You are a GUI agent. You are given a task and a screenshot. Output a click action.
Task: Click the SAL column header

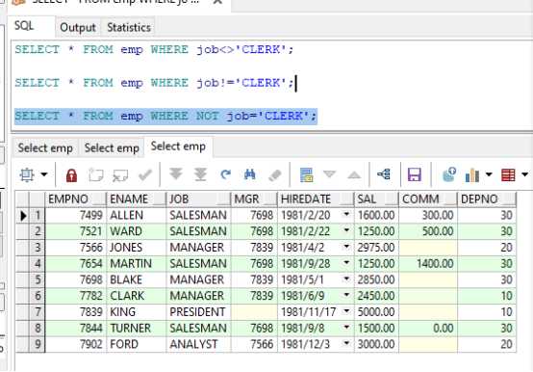pyautogui.click(x=376, y=199)
